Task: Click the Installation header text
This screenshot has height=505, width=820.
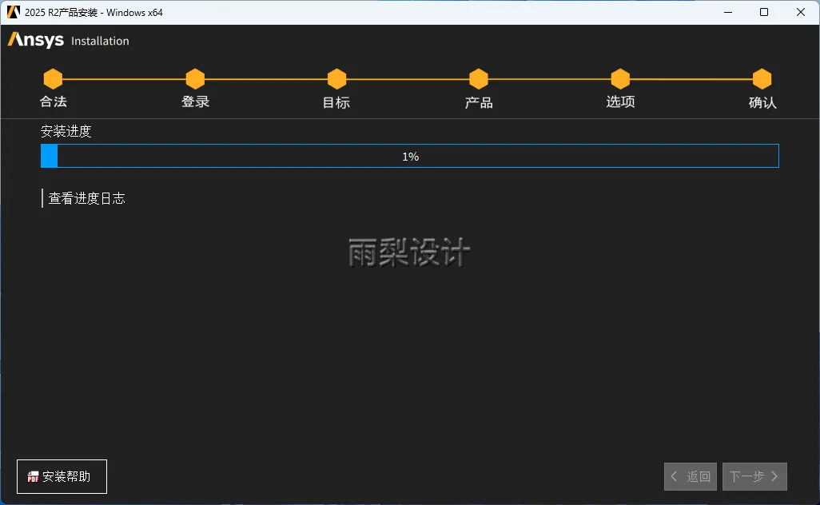Action: point(100,41)
